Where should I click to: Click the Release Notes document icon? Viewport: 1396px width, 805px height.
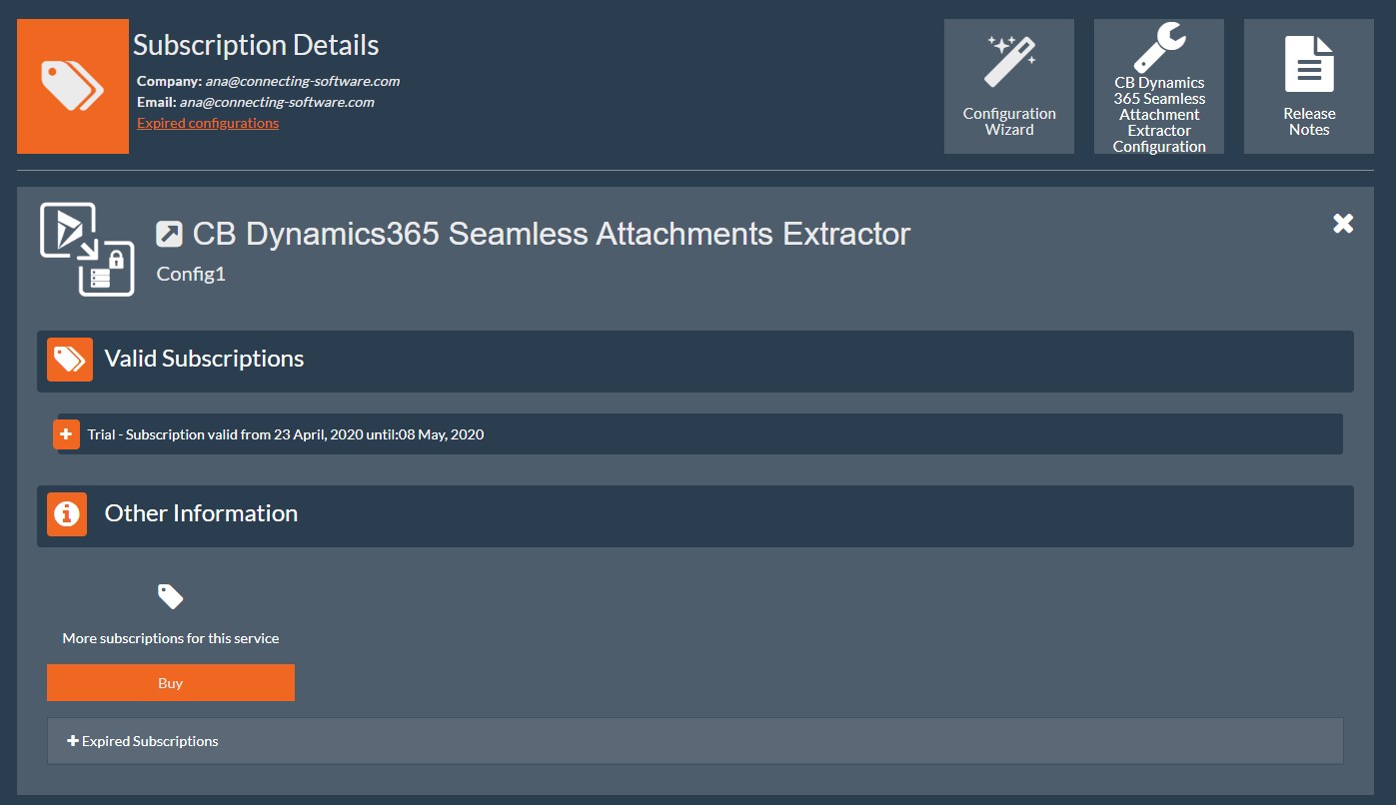click(x=1309, y=64)
